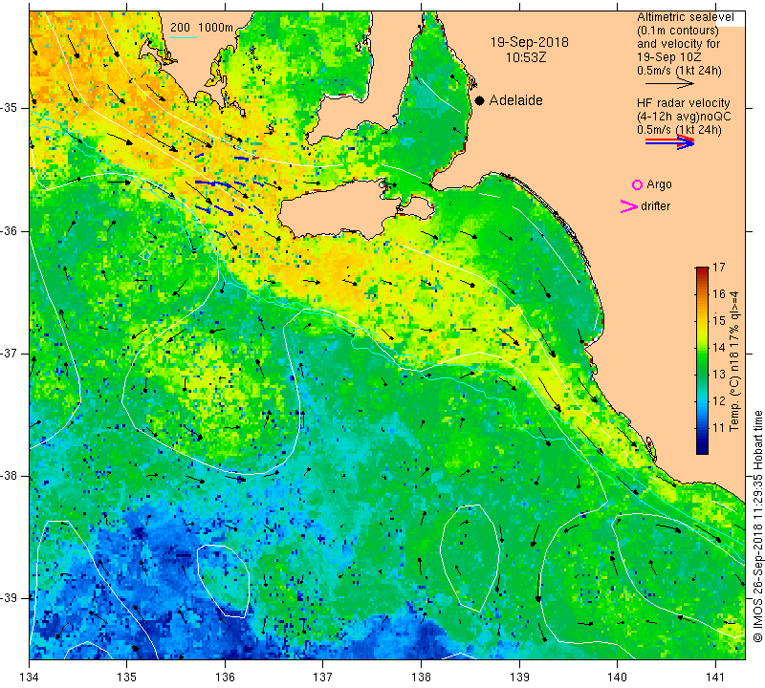Screen dimensions: 765x688
Task: Click the "17" color bar tick label
Action: click(x=719, y=268)
